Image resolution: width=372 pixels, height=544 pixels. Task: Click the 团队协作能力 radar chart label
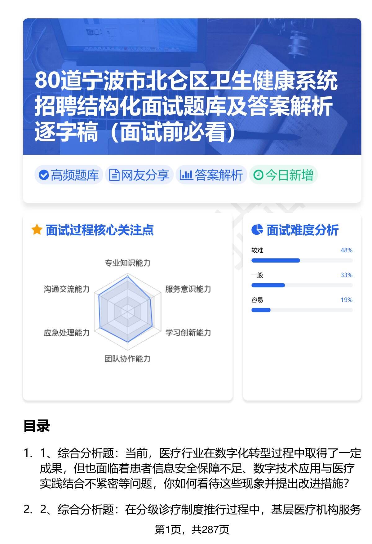(x=127, y=359)
